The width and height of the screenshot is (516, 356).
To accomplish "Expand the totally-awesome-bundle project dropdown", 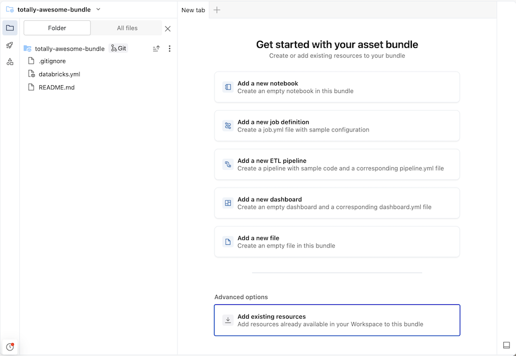I will coord(98,9).
